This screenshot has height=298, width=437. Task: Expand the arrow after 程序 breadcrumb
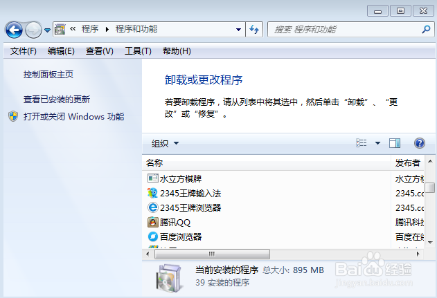coord(107,29)
